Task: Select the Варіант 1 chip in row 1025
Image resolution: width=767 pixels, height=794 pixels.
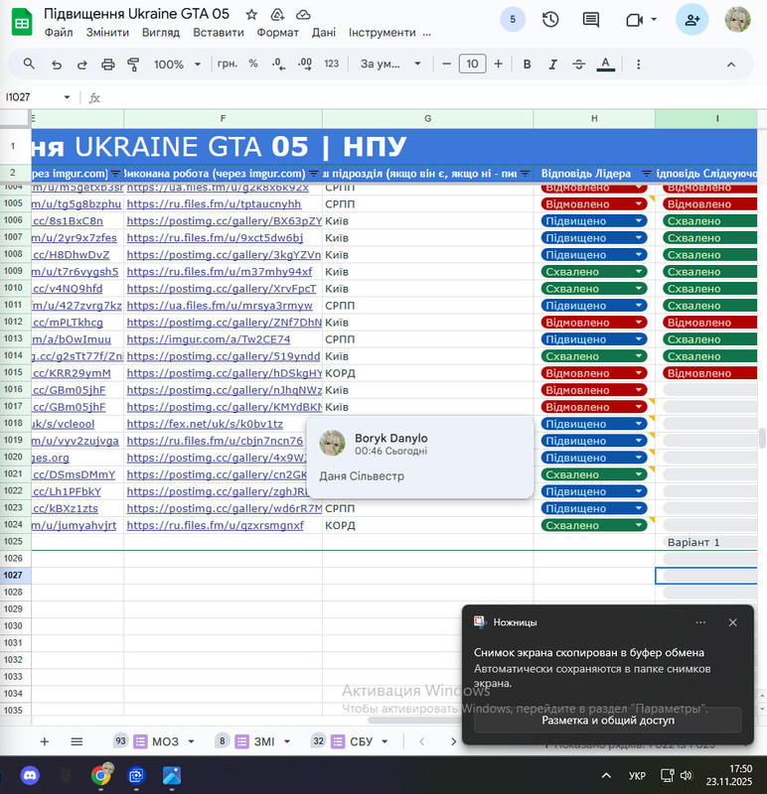Action: [x=709, y=542]
